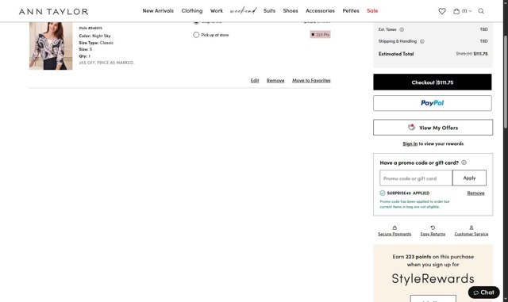
Task: Open the Accessories menu
Action: [320, 10]
